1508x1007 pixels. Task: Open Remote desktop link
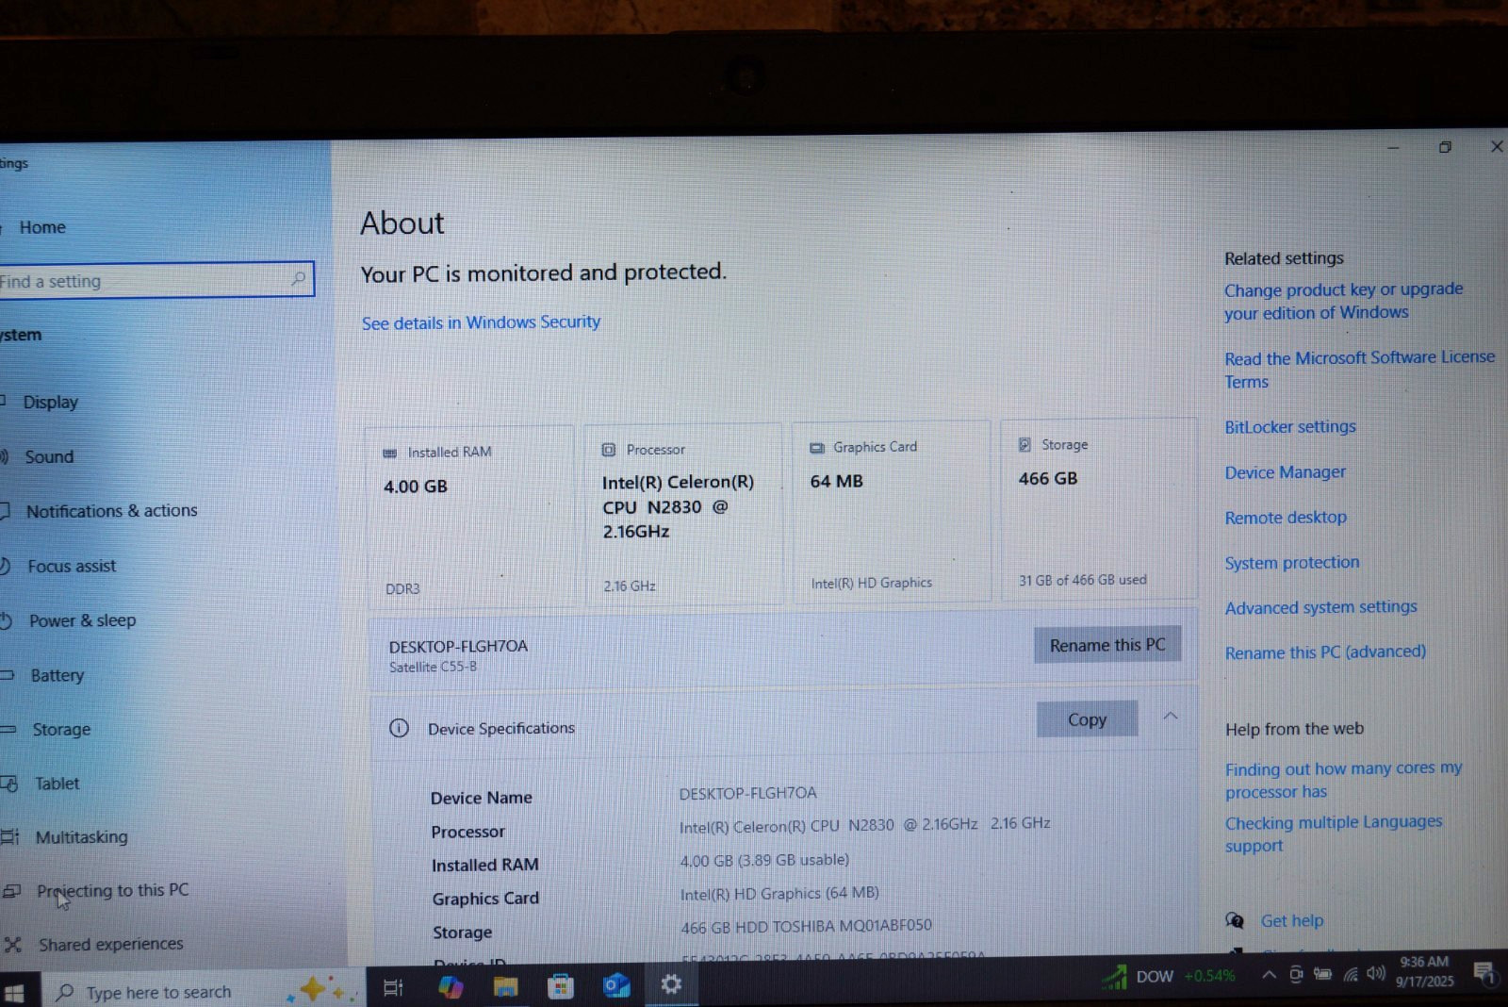[x=1286, y=518]
